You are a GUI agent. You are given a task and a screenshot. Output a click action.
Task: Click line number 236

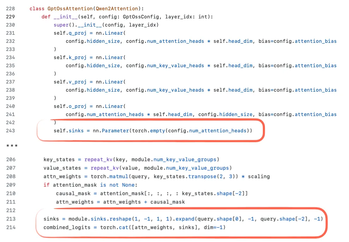click(x=11, y=74)
